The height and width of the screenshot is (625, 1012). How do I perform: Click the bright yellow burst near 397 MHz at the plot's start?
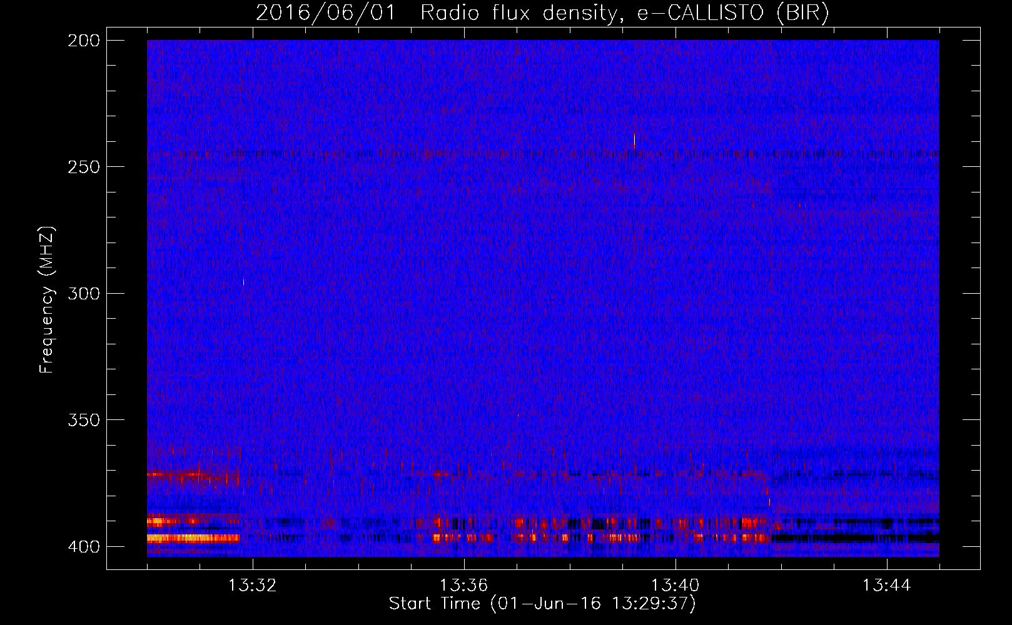[193, 537]
